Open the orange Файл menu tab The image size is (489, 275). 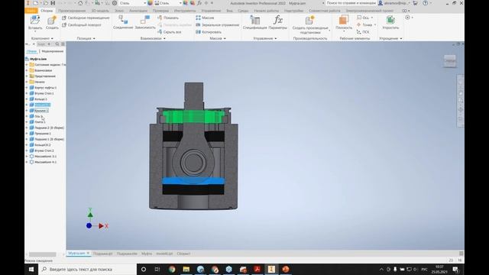coord(31,11)
